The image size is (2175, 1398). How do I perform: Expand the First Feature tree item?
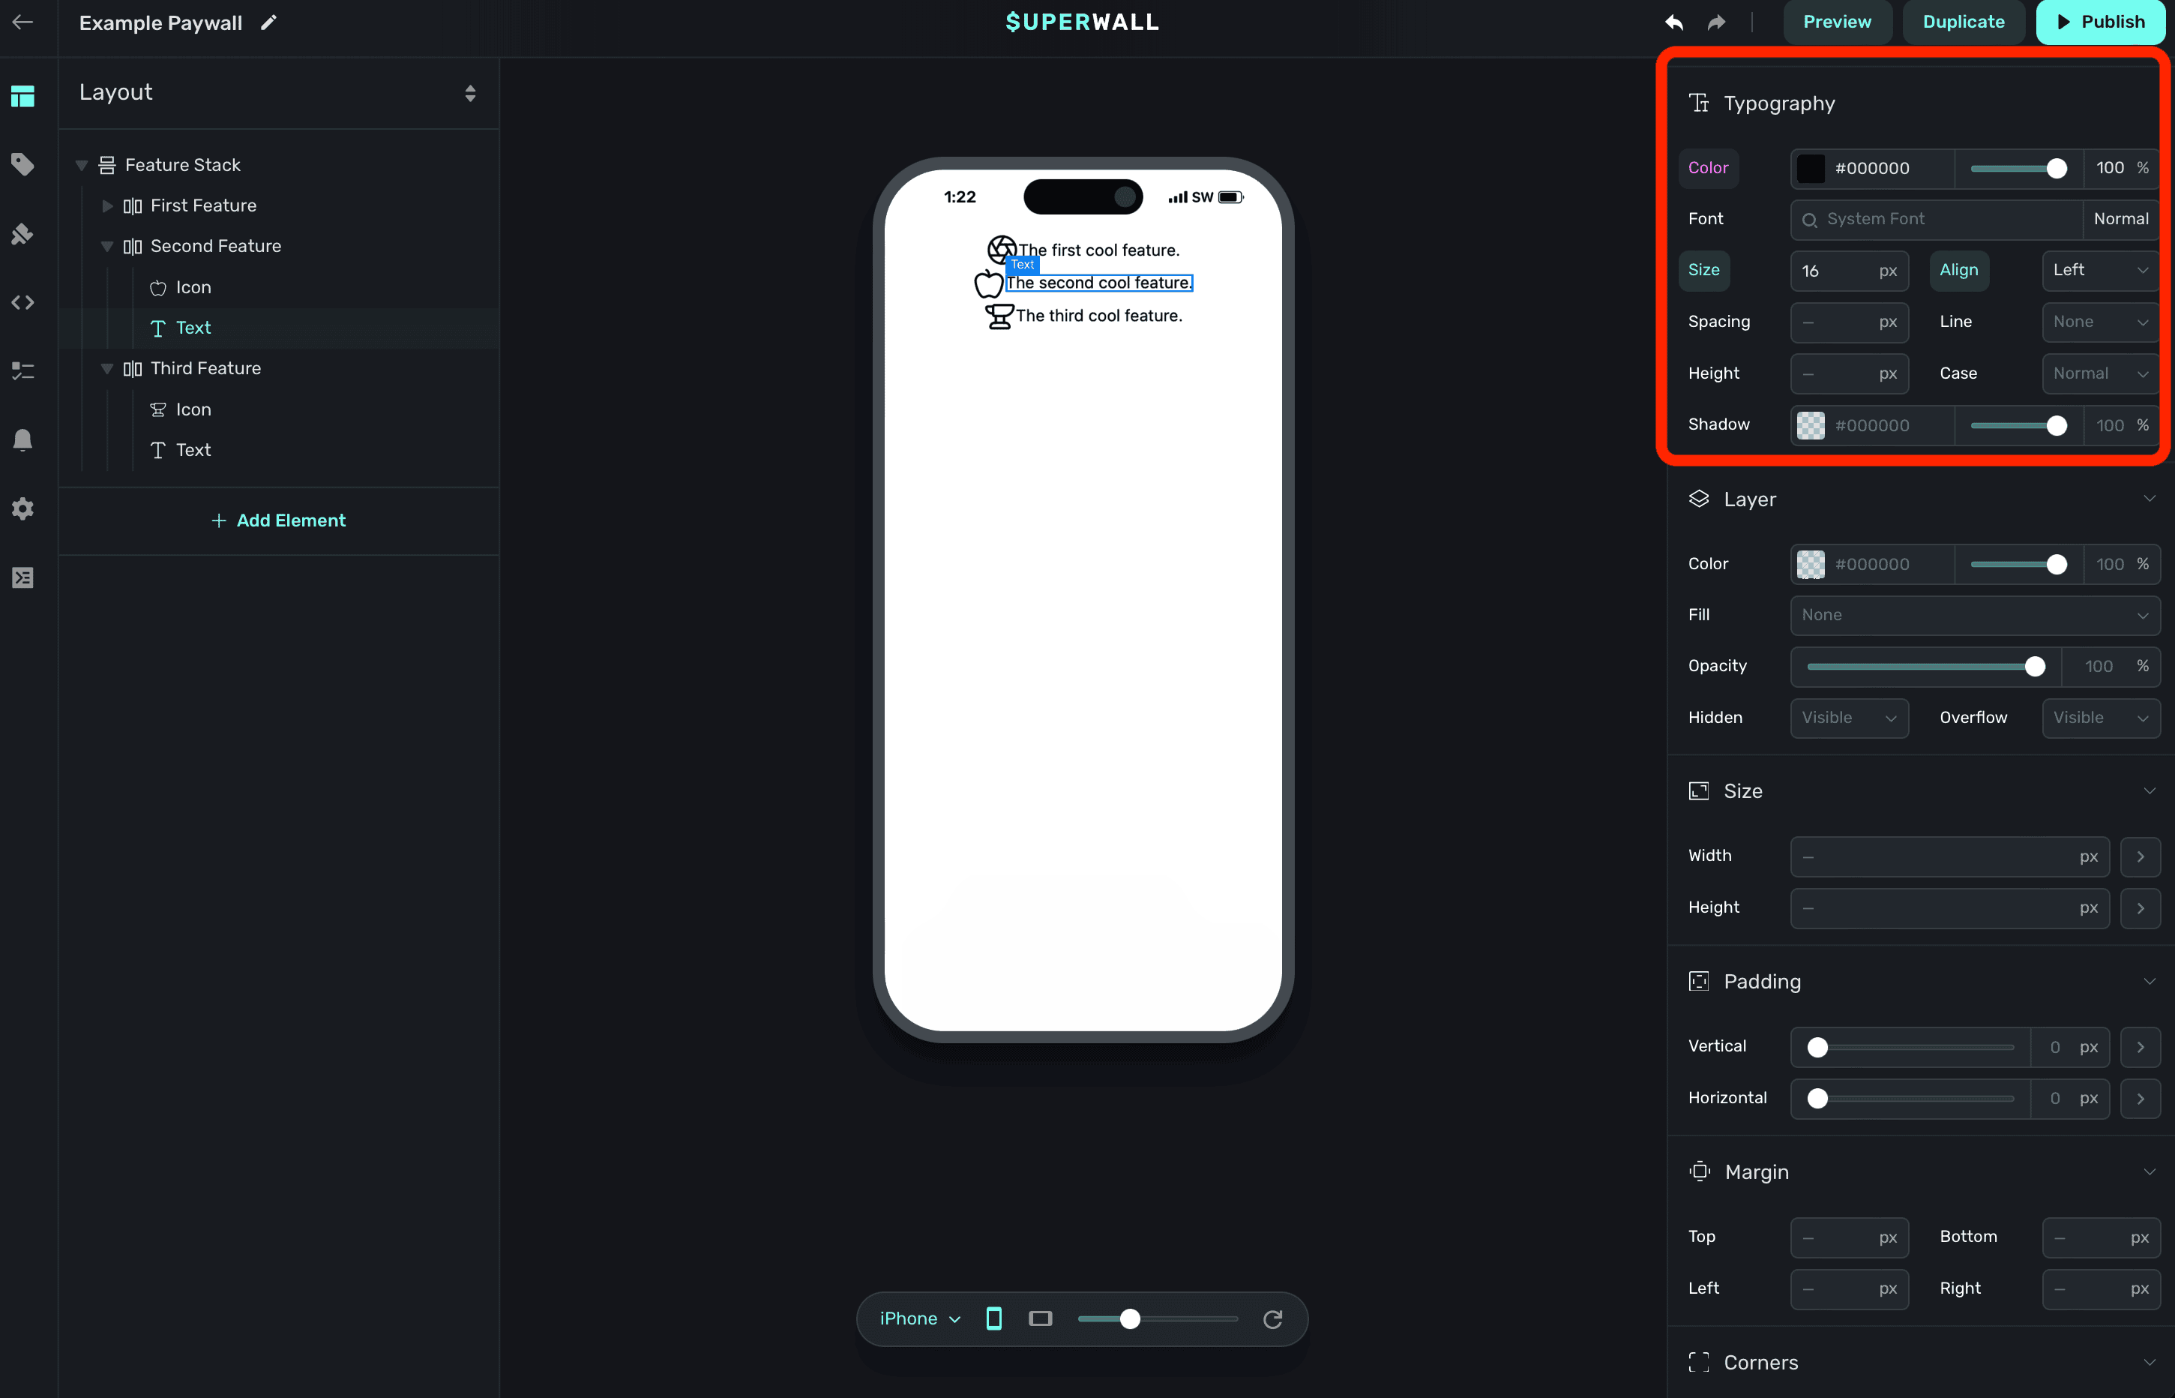tap(107, 206)
